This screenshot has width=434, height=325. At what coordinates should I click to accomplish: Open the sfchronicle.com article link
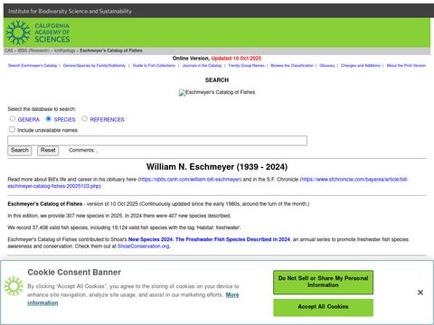coord(354,180)
